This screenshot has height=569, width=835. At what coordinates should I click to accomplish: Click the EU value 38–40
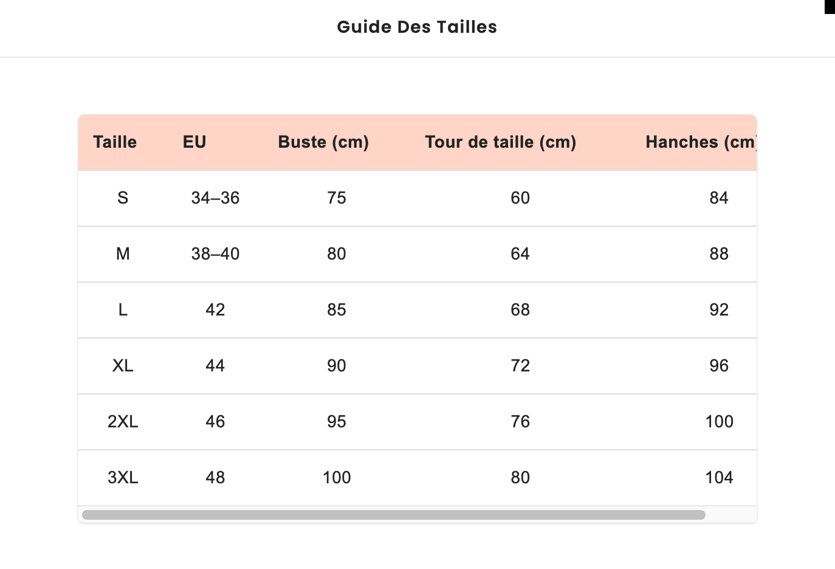point(215,253)
